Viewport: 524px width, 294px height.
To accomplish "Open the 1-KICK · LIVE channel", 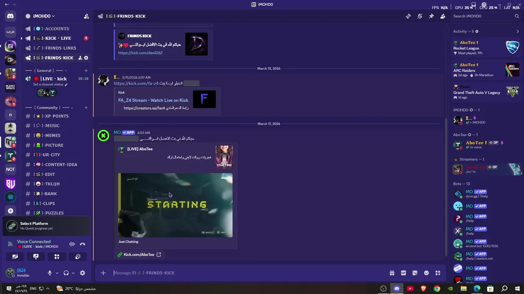I will (57, 38).
